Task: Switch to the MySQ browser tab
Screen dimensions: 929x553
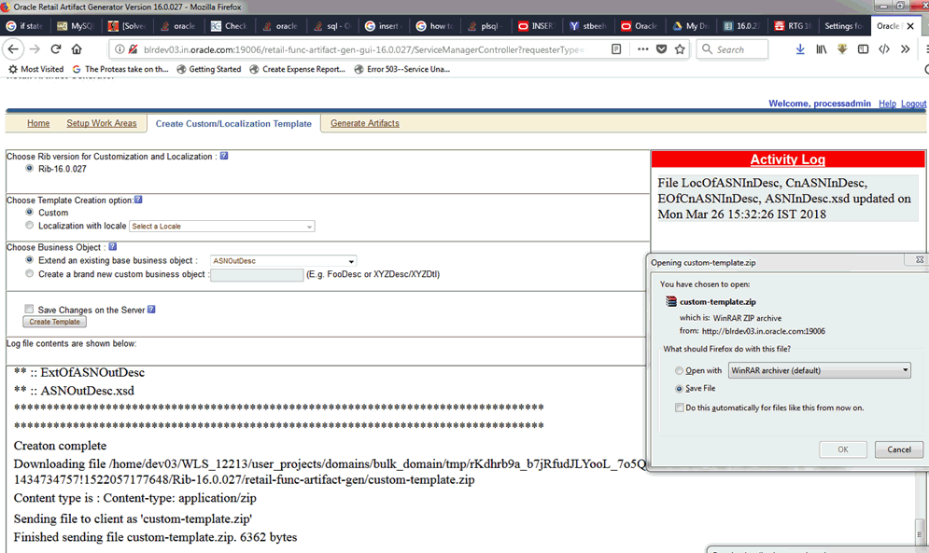Action: pos(77,26)
